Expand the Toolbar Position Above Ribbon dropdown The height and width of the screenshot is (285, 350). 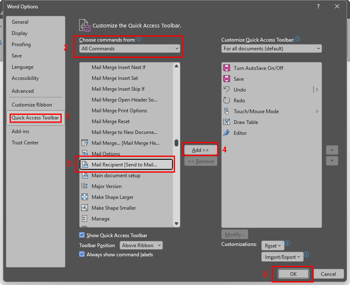click(x=141, y=245)
